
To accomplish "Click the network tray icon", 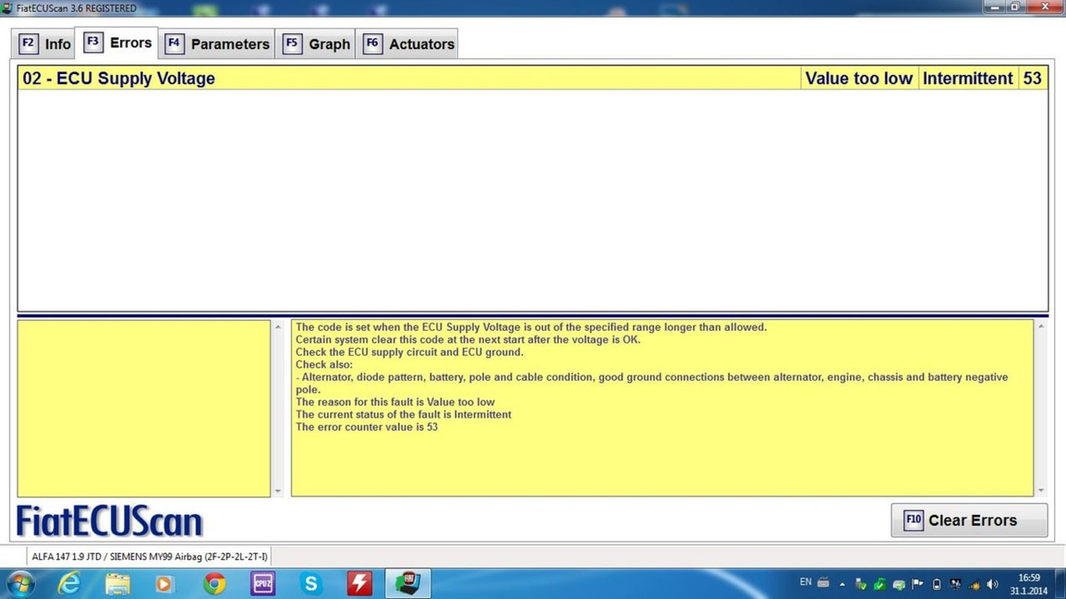I will point(955,584).
